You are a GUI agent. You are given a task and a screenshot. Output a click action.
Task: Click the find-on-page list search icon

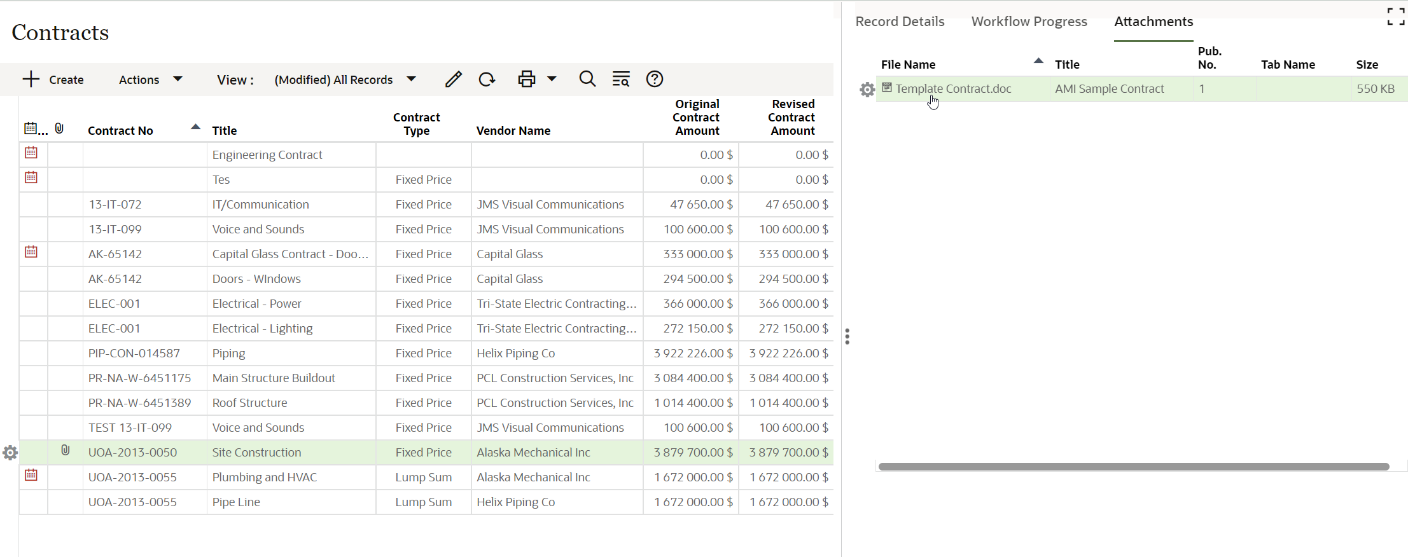tap(621, 79)
